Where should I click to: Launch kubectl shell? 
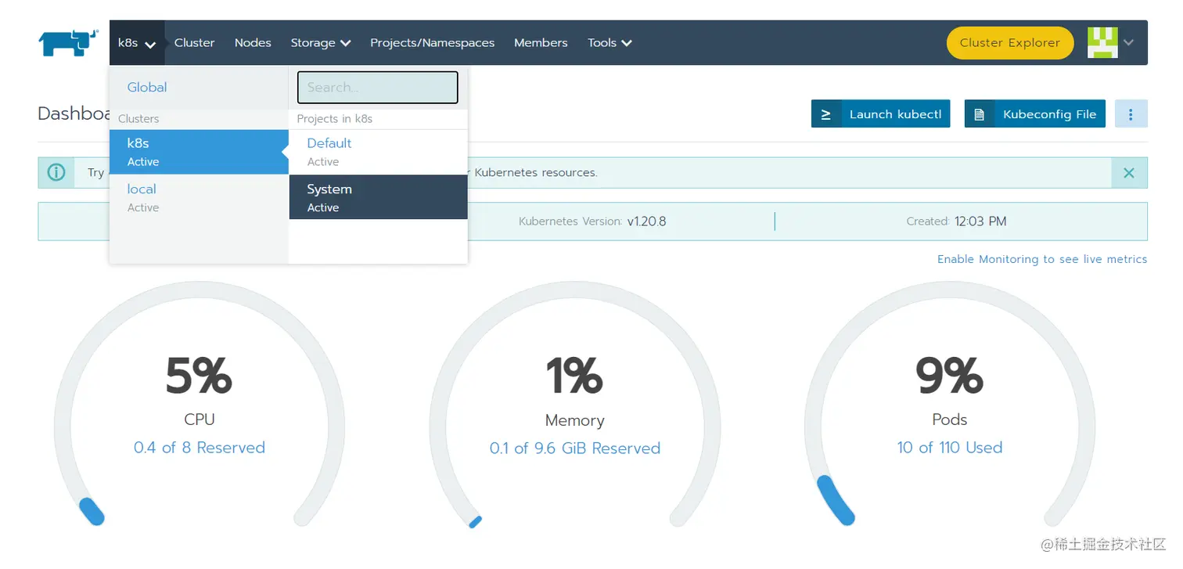(881, 114)
